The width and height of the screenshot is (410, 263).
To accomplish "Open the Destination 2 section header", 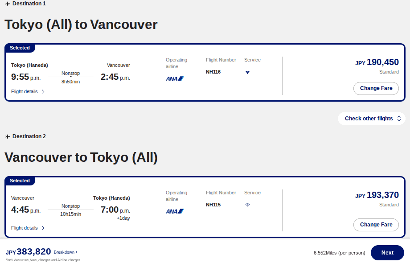I will [29, 136].
